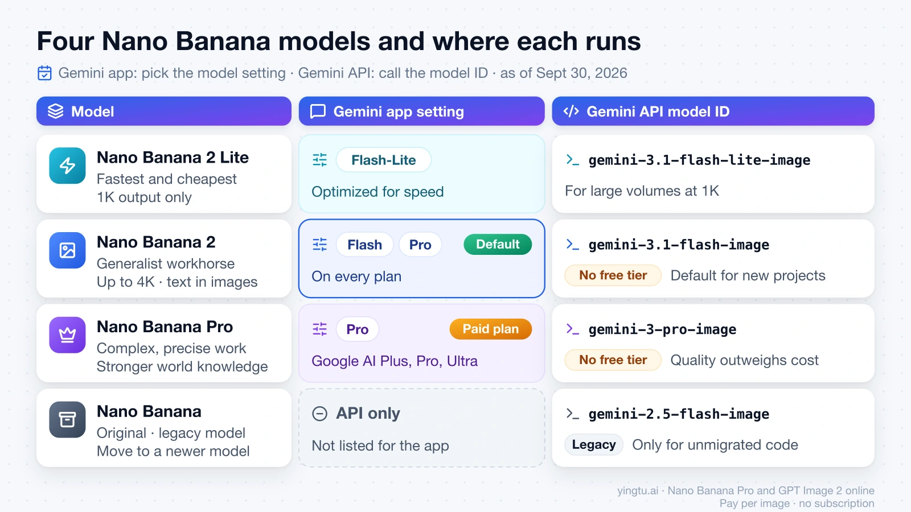Click the layers icon in Model header
The height and width of the screenshot is (512, 911).
[55, 112]
